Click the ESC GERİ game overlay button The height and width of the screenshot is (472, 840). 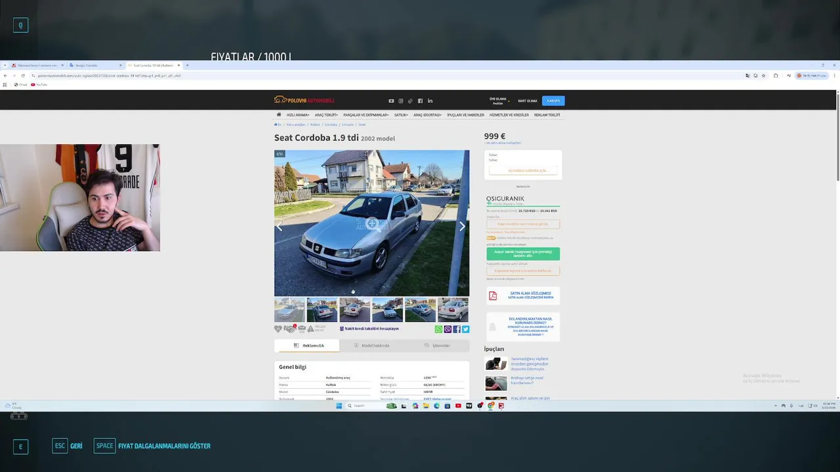pyautogui.click(x=68, y=446)
